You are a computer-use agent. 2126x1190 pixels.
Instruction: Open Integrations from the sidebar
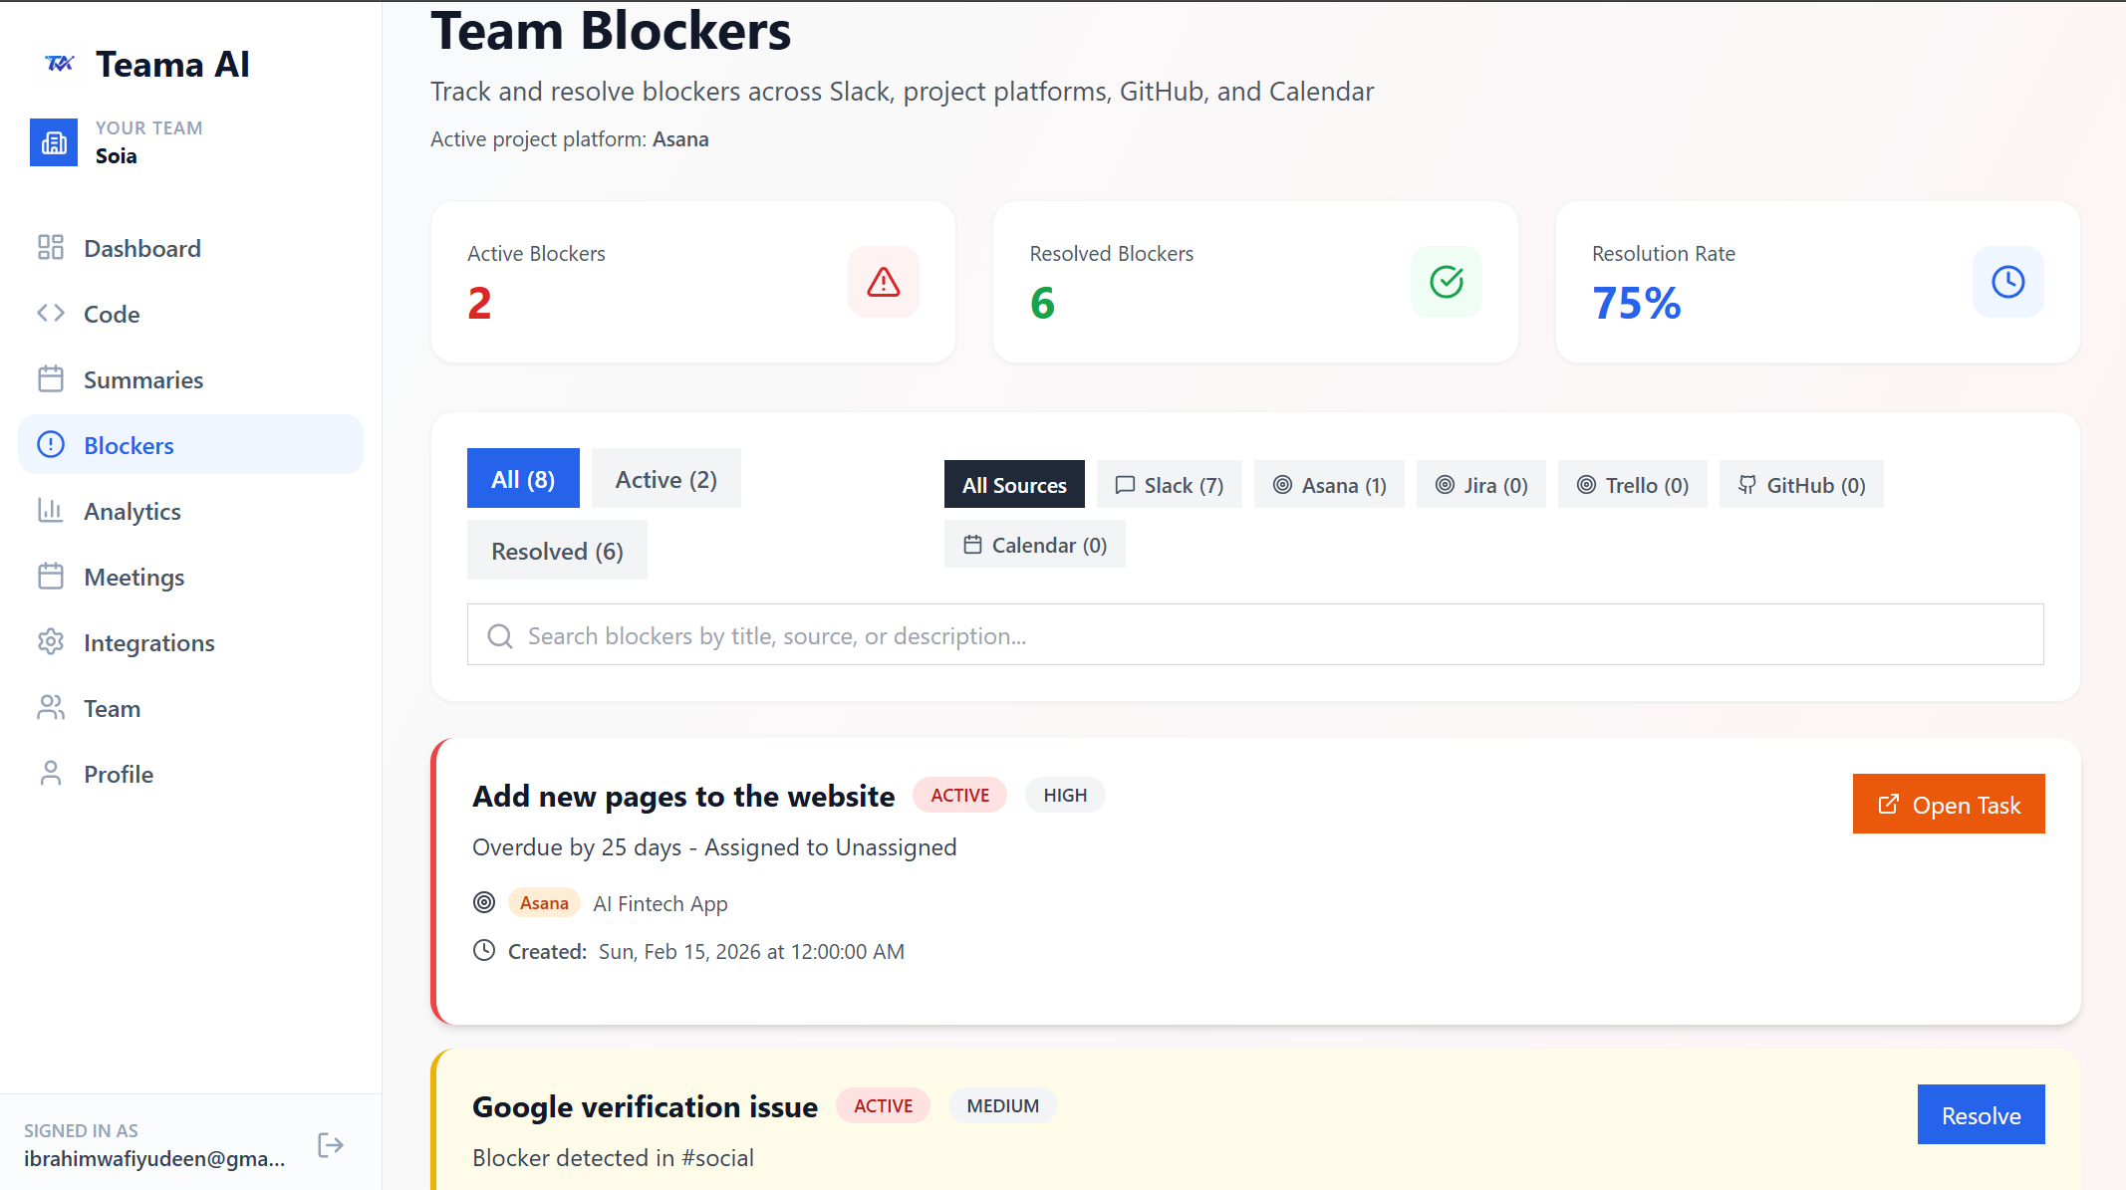148,643
